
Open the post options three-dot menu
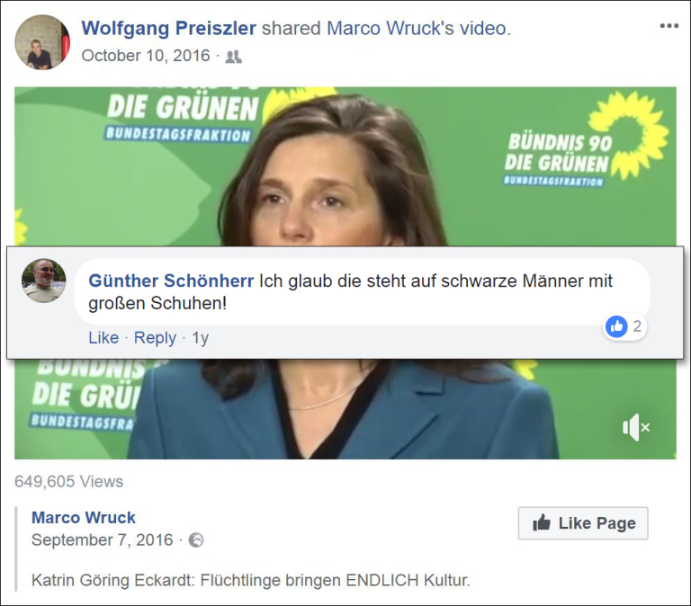(x=669, y=26)
